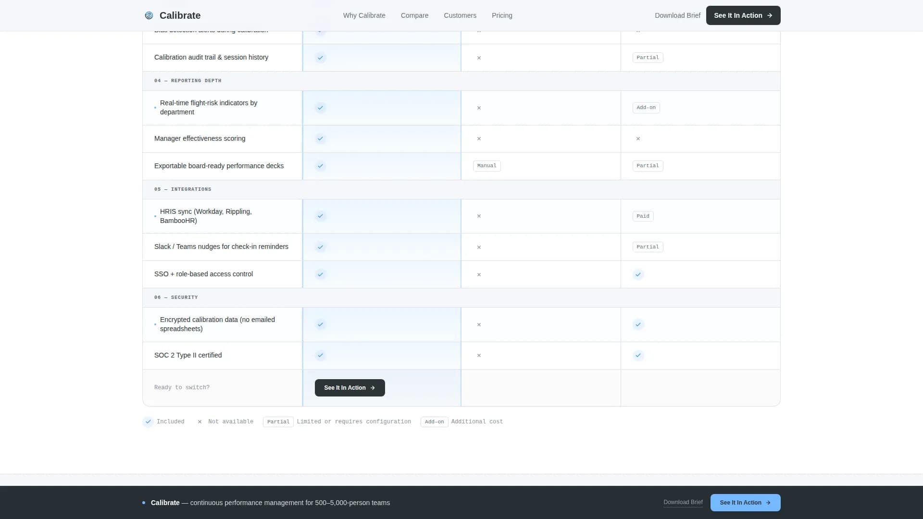Click the Manual badge in performance decks row
This screenshot has width=923, height=519.
(486, 166)
